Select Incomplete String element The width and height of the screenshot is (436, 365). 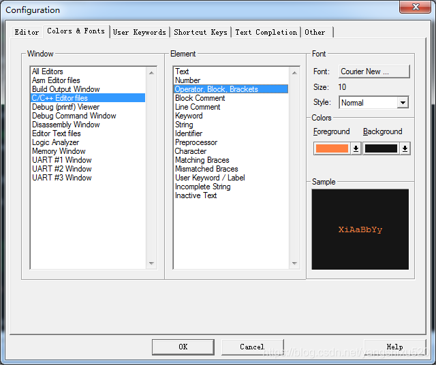click(x=231, y=187)
